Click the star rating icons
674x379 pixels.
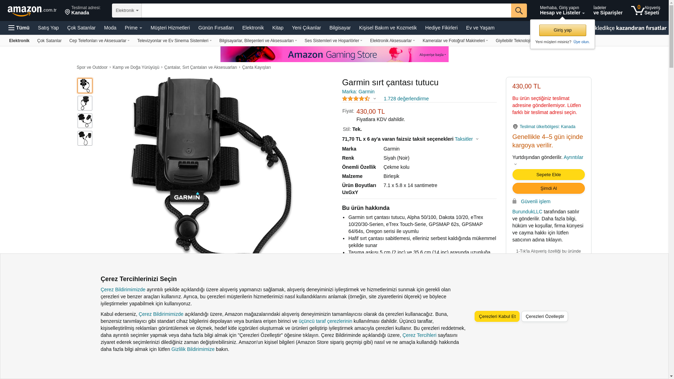(x=356, y=99)
